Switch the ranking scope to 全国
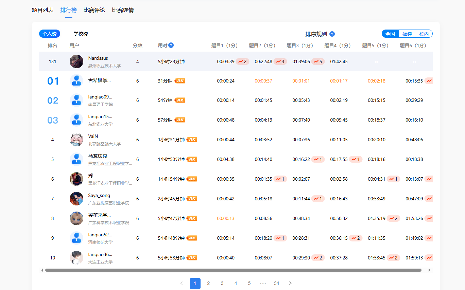The height and width of the screenshot is (290, 465). click(390, 34)
